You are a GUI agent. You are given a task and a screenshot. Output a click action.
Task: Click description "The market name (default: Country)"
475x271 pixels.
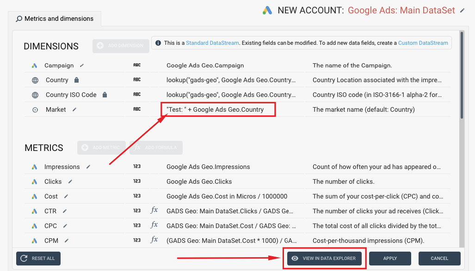tap(364, 109)
